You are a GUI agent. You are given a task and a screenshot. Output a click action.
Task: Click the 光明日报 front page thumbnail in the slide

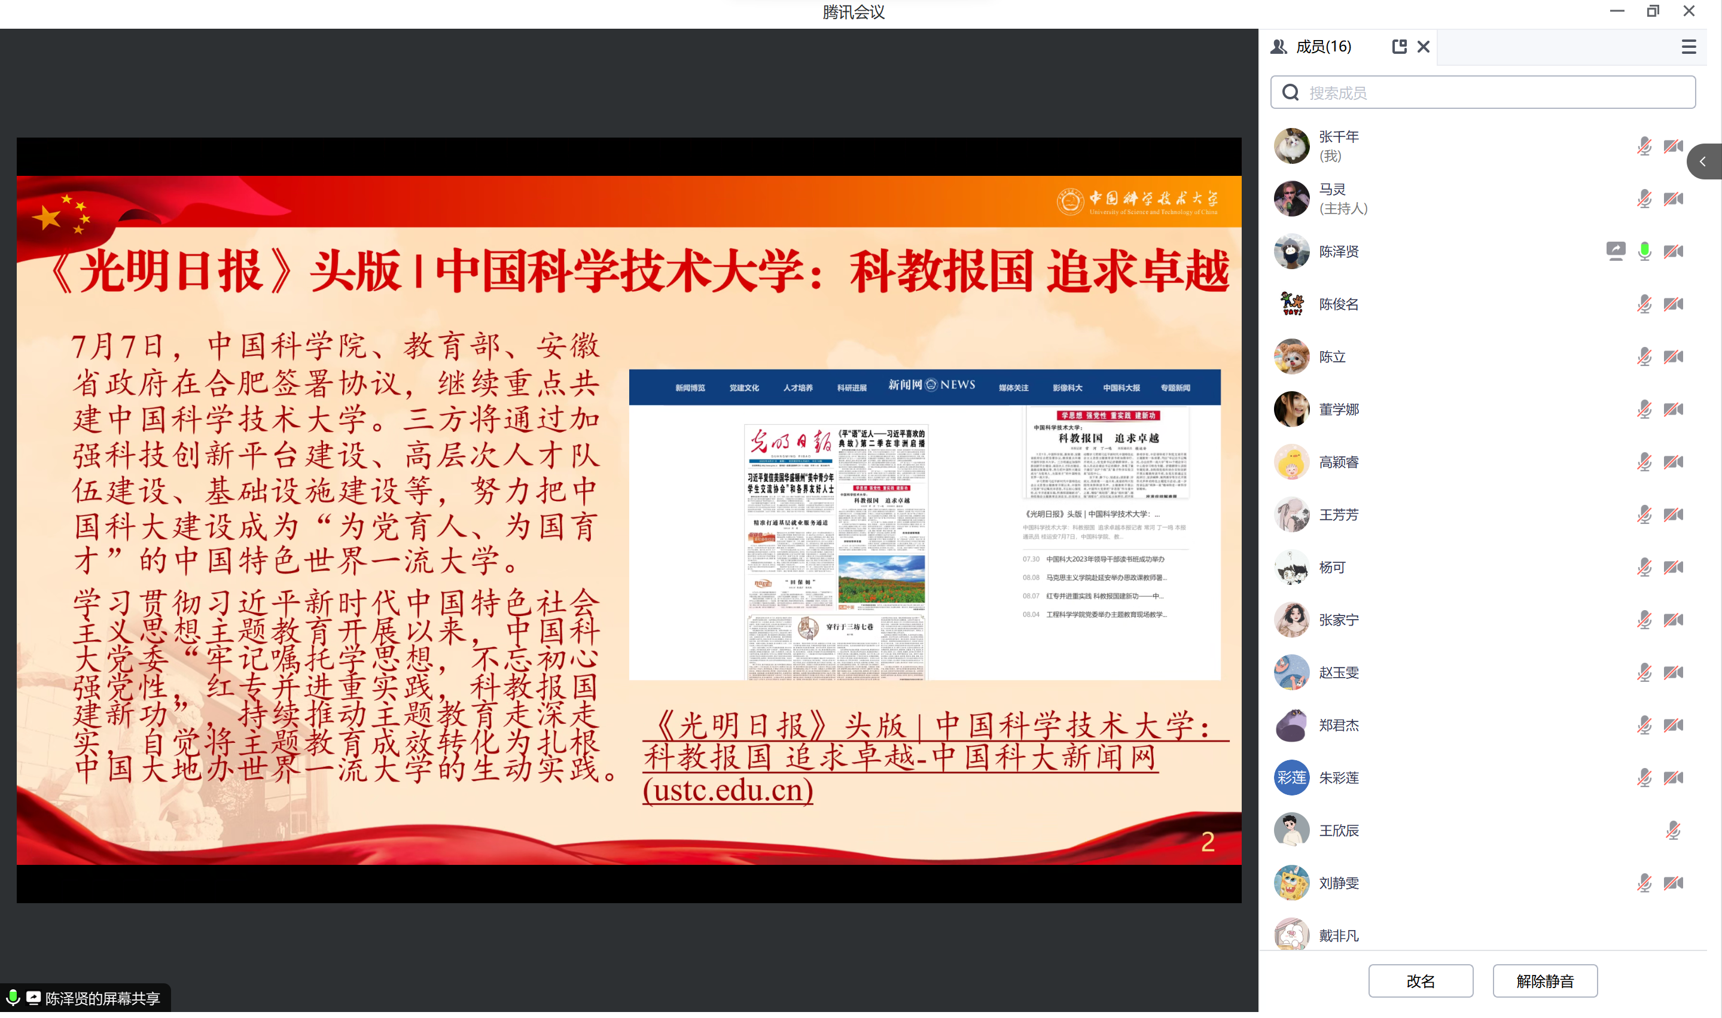click(x=836, y=553)
